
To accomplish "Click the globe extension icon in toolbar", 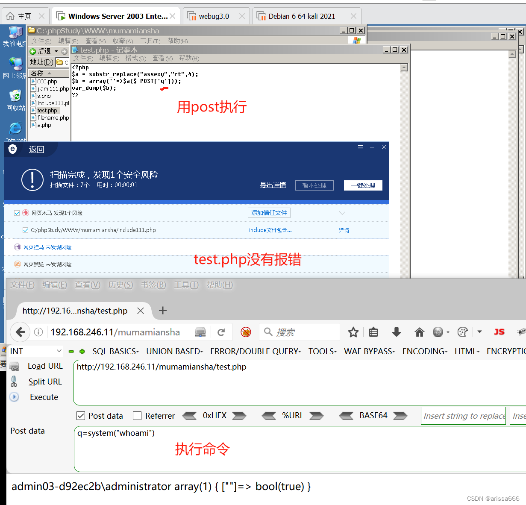I will point(438,332).
